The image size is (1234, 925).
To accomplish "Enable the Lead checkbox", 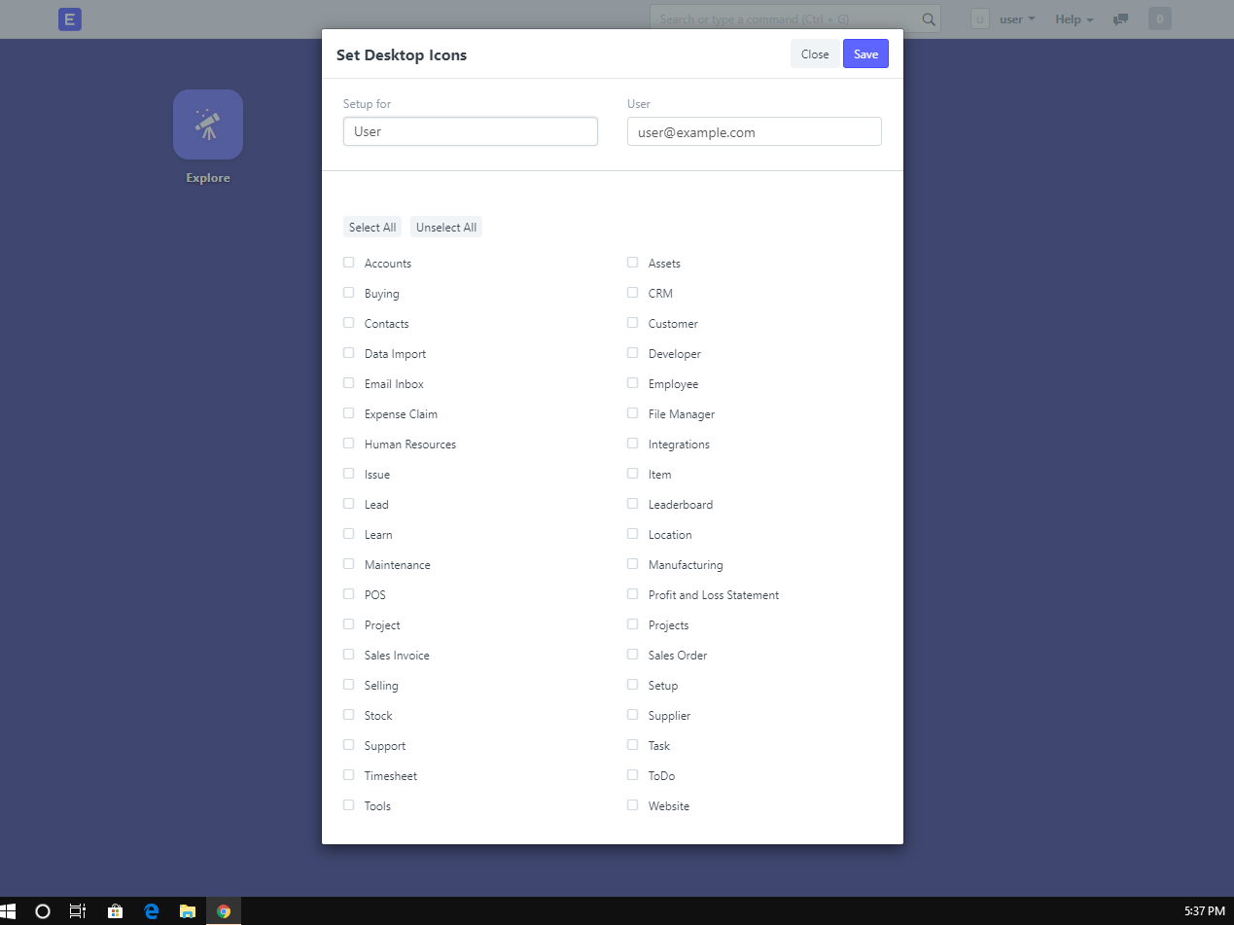I will pos(349,504).
